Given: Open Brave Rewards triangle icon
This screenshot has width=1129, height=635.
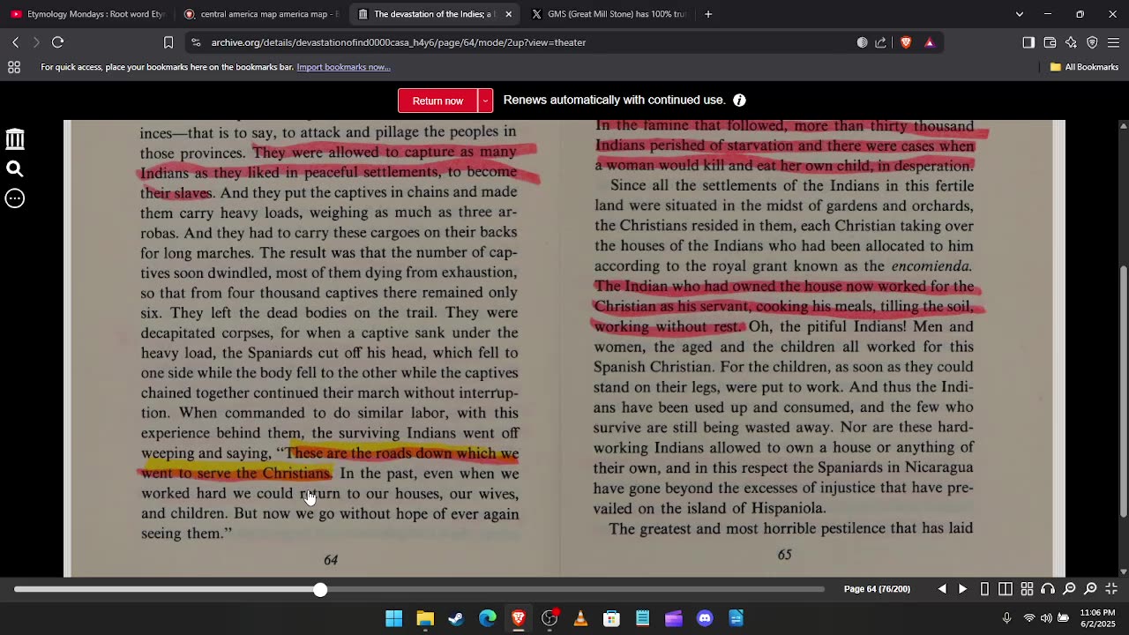Looking at the screenshot, I should [929, 42].
